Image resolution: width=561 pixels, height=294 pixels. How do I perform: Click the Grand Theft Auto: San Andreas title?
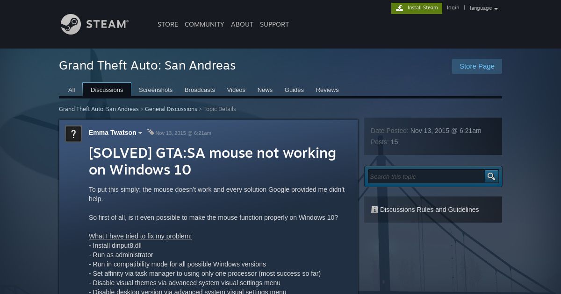pyautogui.click(x=147, y=65)
